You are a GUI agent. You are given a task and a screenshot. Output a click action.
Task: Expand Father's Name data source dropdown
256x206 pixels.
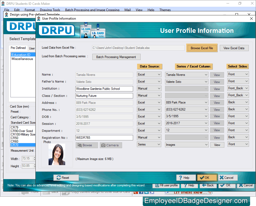[149, 81]
